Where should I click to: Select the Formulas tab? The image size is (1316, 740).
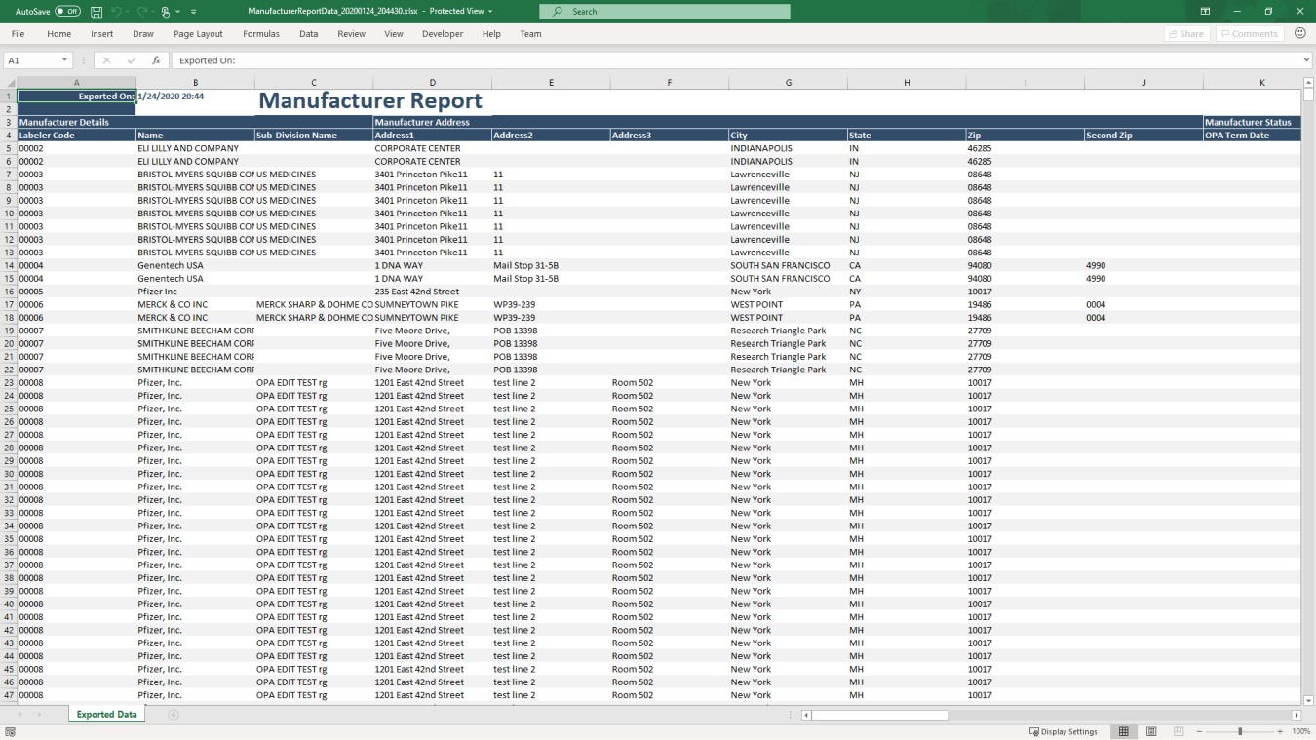(261, 34)
